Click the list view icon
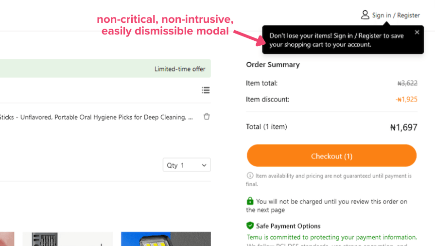 [206, 90]
